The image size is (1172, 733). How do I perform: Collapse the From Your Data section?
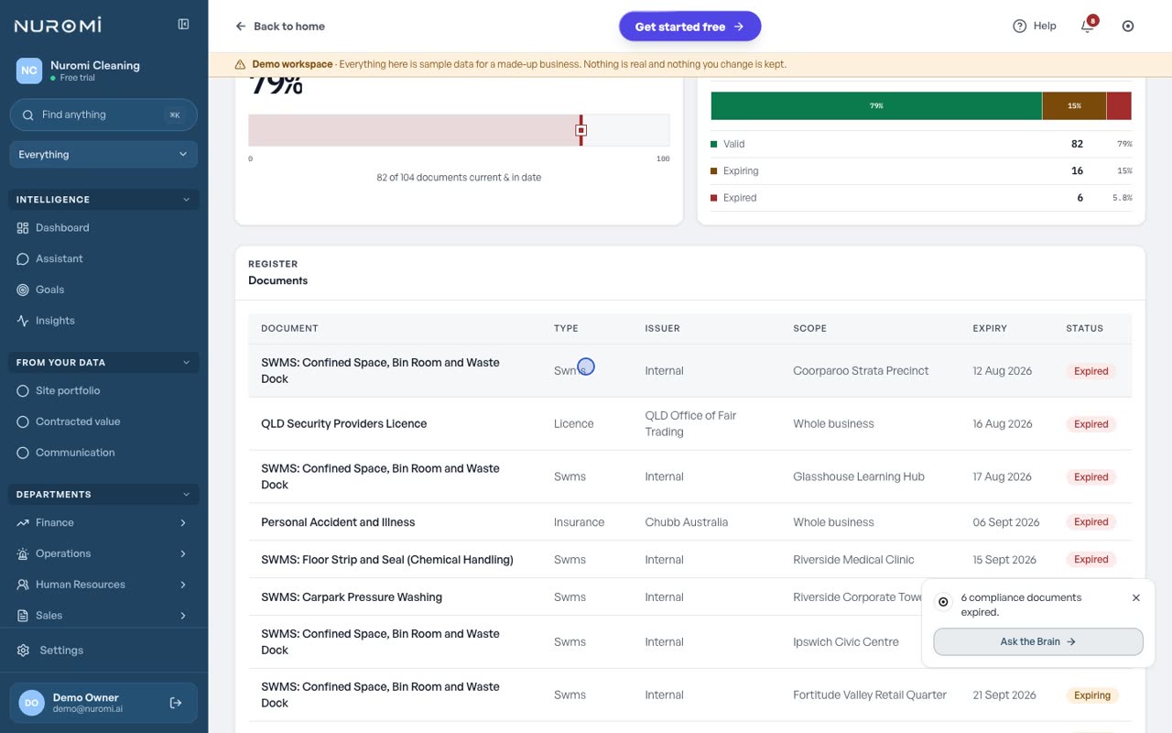pos(103,363)
